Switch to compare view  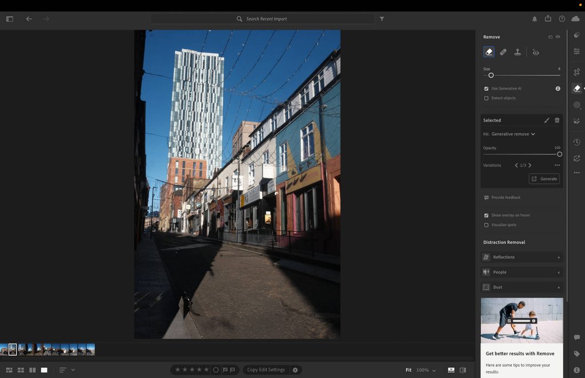coord(33,370)
